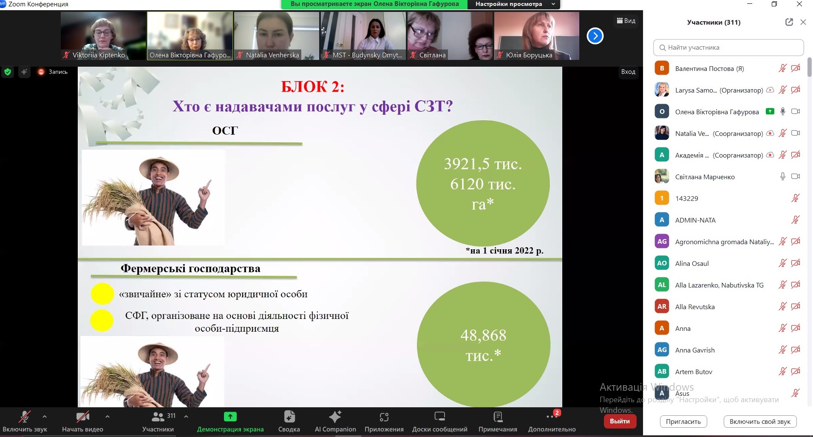Open the Сводка summary icon
Screen dimensions: 813x437
289,417
